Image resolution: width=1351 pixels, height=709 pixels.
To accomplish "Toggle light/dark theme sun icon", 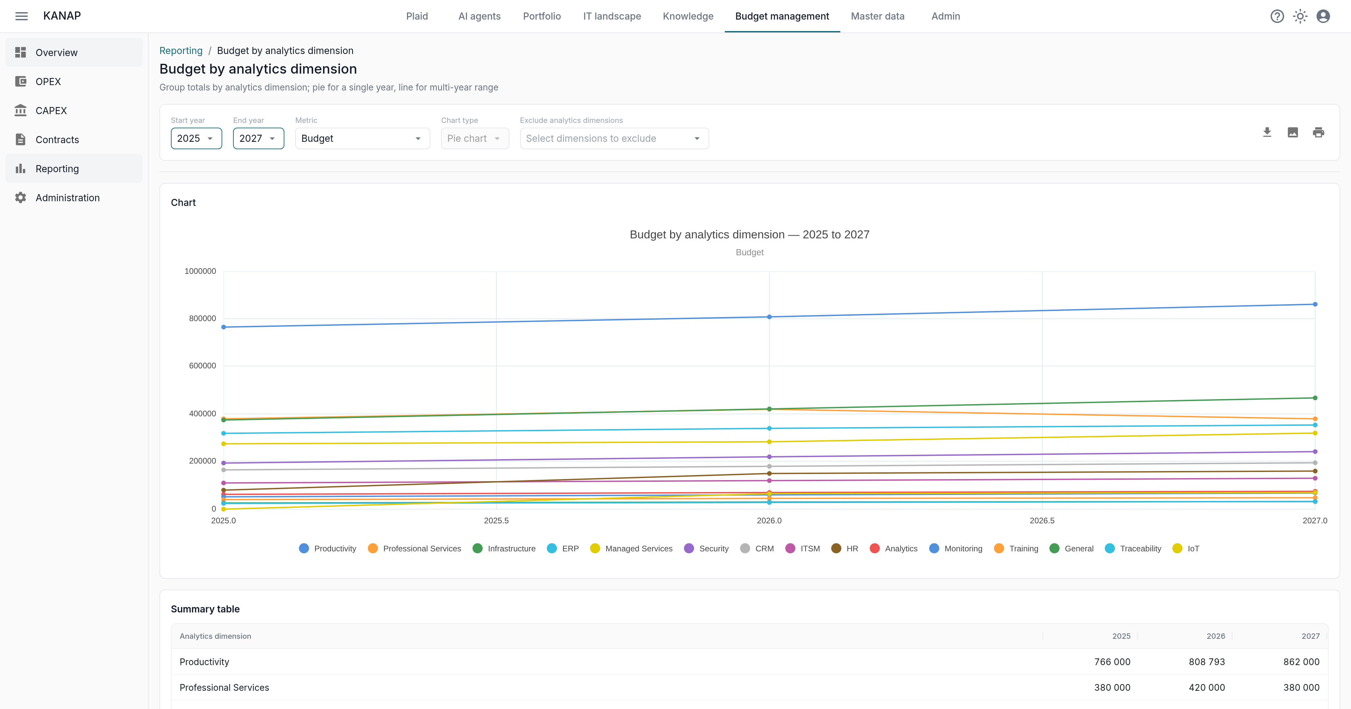I will coord(1300,16).
